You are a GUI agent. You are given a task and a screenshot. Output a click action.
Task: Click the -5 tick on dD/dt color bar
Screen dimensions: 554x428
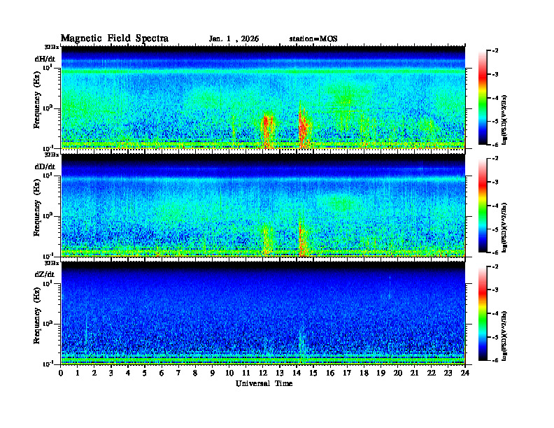pos(495,229)
